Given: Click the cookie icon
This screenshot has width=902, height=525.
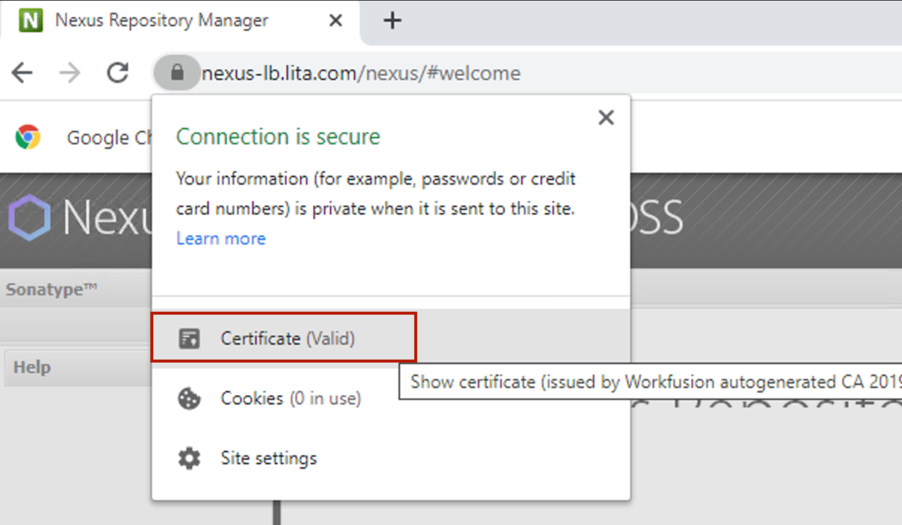Looking at the screenshot, I should click(190, 398).
